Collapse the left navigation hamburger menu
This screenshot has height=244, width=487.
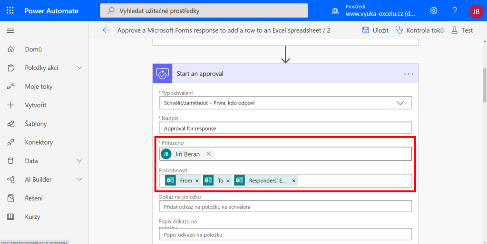pos(10,30)
